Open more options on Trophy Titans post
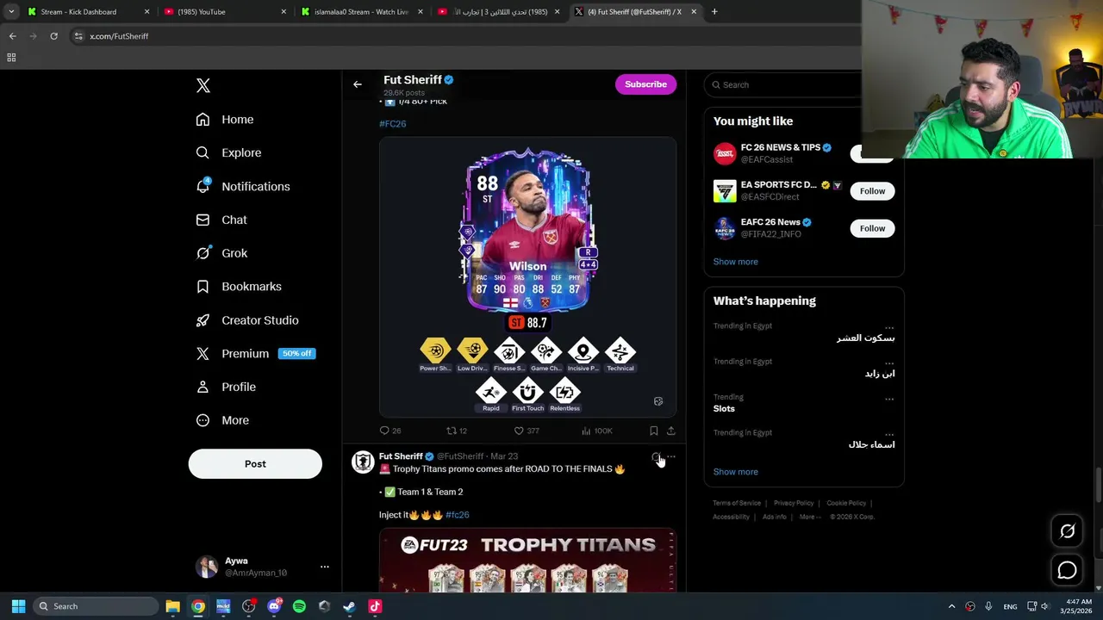 pyautogui.click(x=671, y=456)
